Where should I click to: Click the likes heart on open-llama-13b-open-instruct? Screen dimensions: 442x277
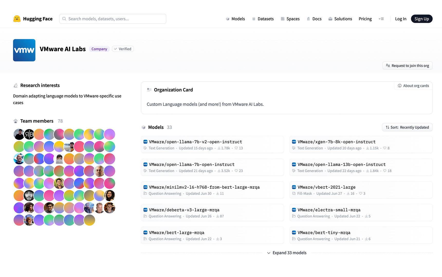pyautogui.click(x=385, y=171)
